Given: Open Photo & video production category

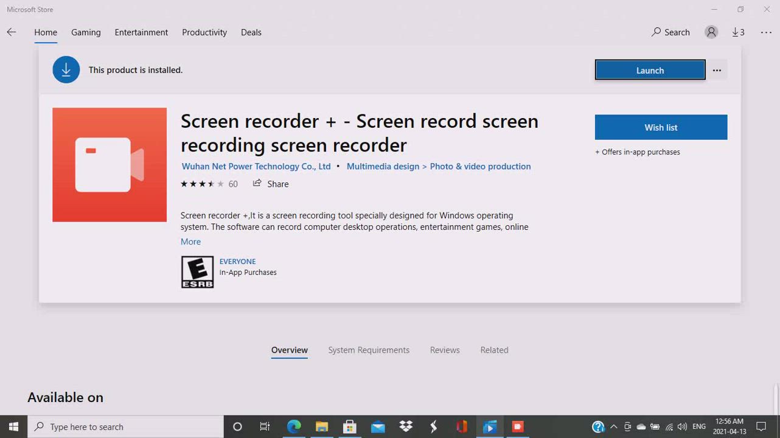Looking at the screenshot, I should (480, 166).
